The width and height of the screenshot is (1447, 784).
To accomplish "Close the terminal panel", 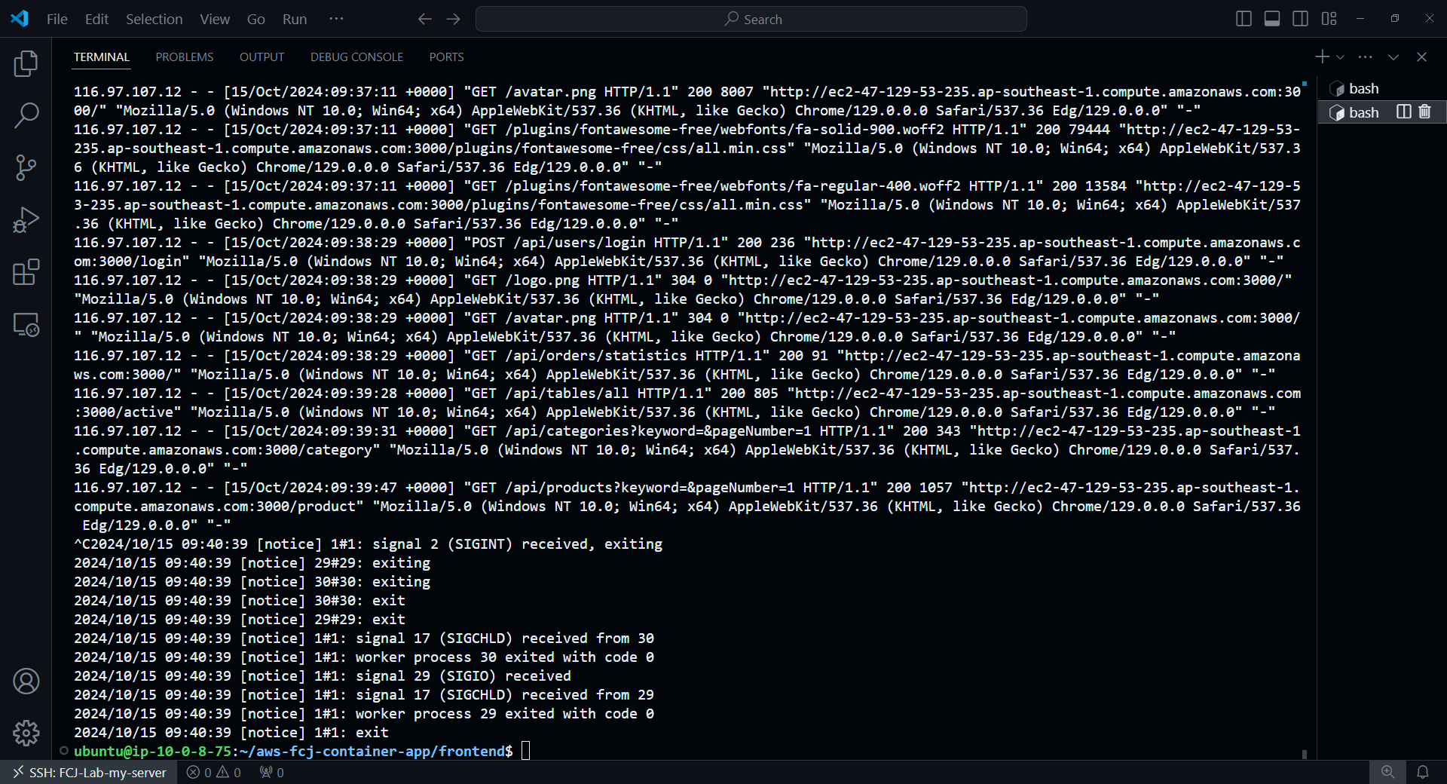I will point(1421,57).
